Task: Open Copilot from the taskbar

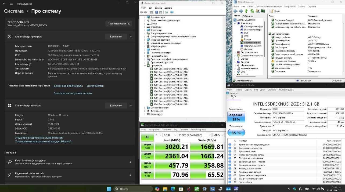Action: [157, 189]
